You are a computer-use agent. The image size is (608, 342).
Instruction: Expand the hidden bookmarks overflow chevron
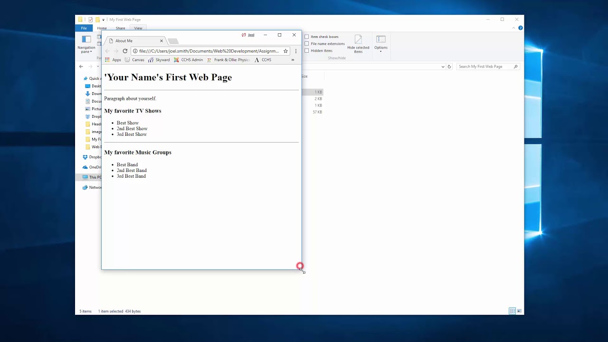293,60
